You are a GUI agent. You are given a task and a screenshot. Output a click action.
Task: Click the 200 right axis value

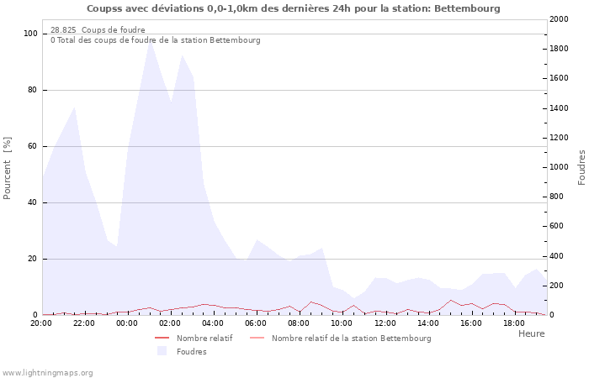pyautogui.click(x=557, y=286)
